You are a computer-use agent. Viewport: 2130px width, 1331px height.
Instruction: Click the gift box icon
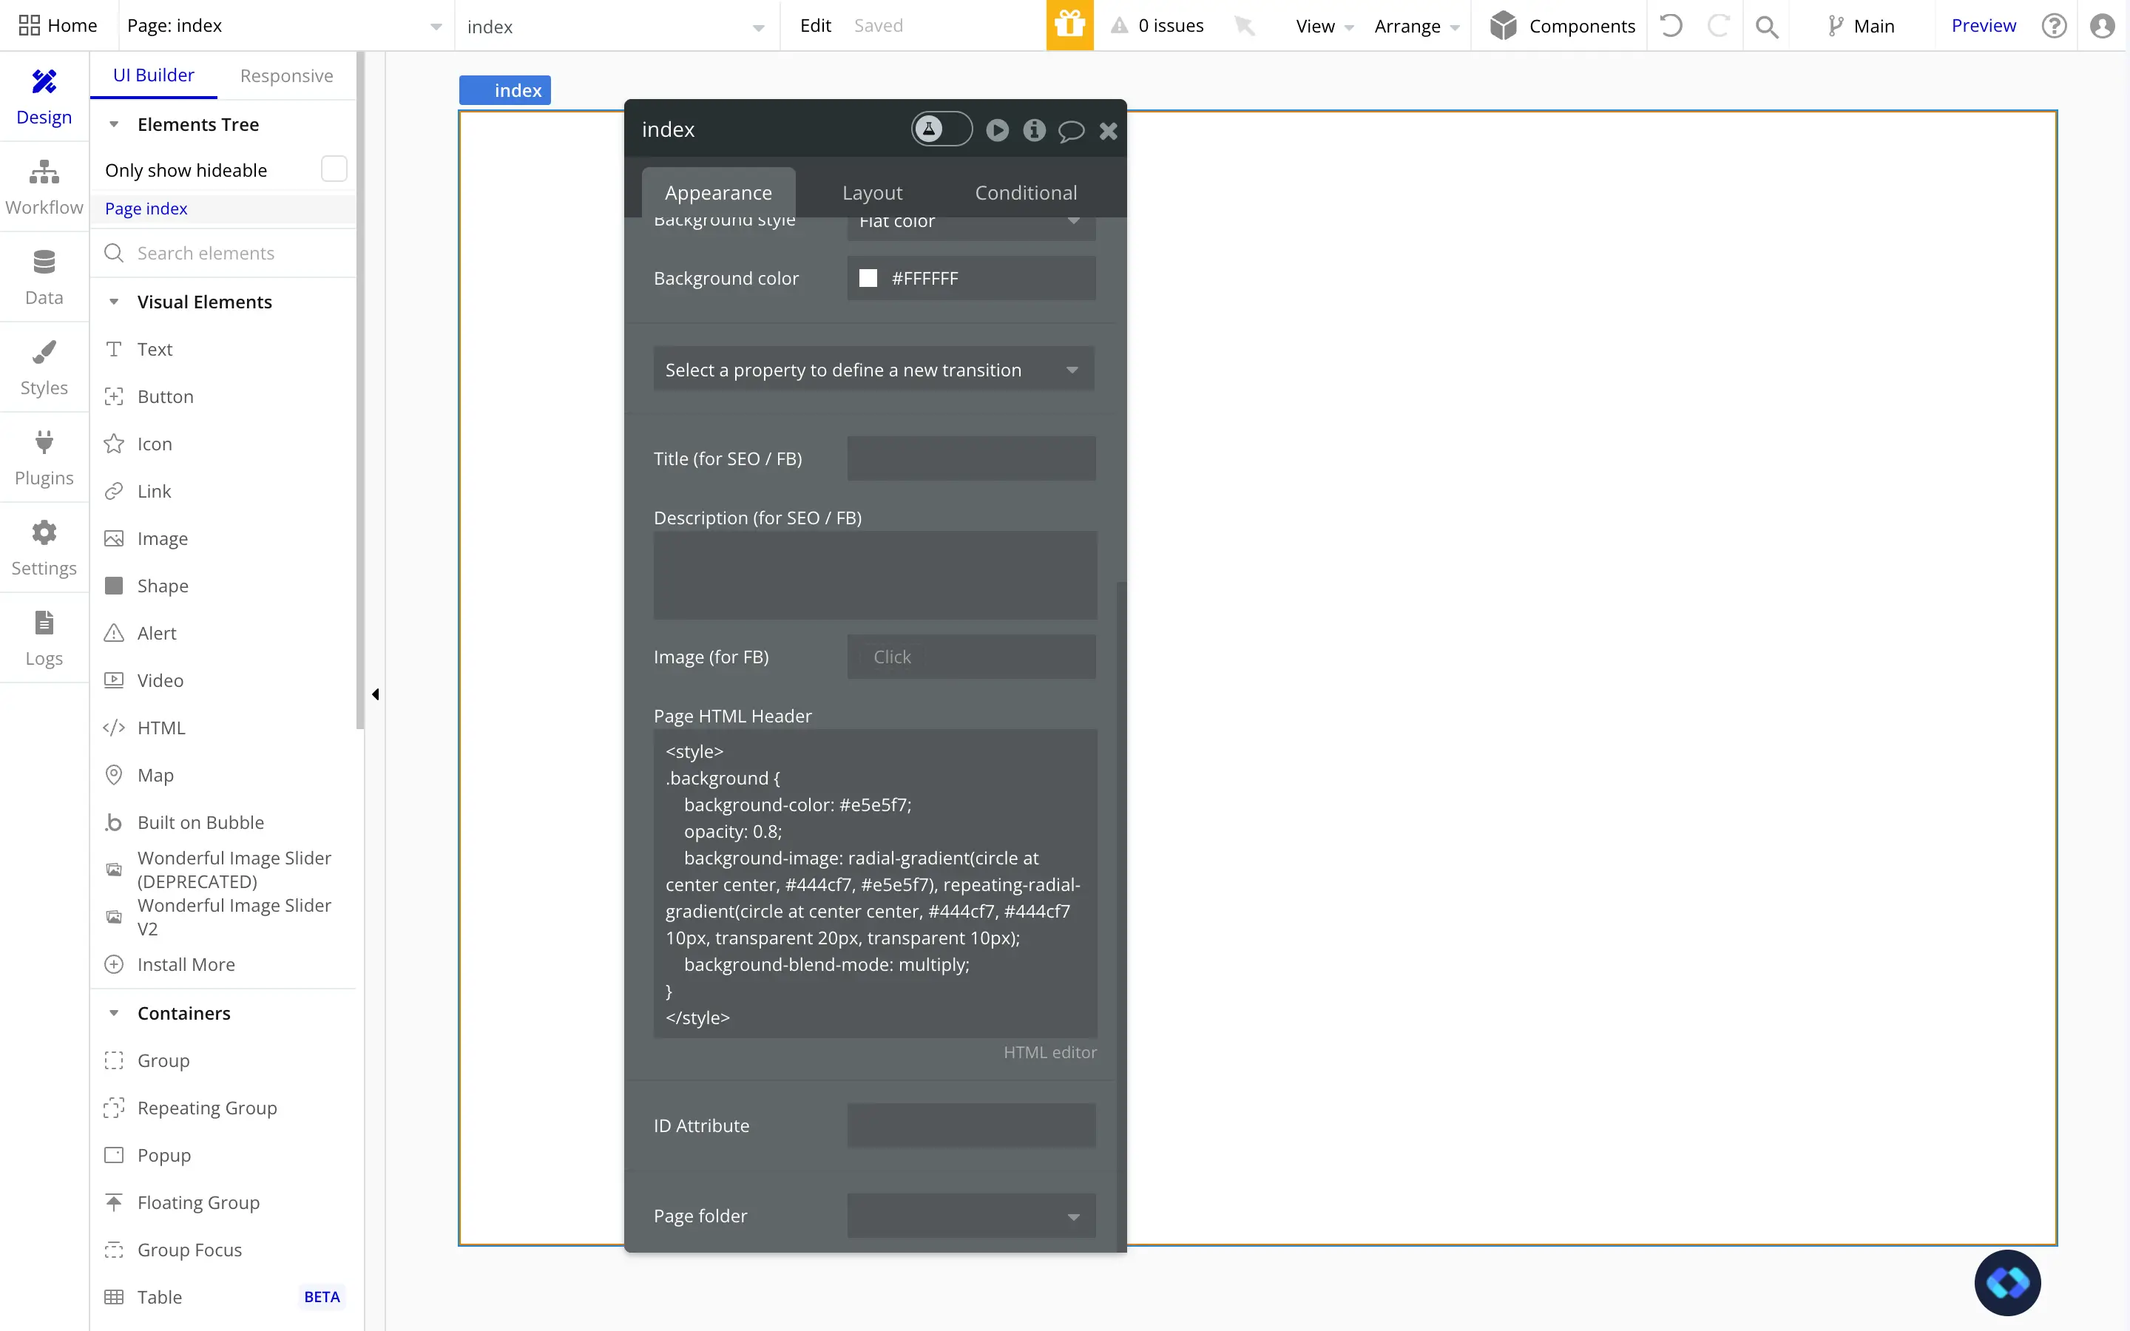point(1069,24)
